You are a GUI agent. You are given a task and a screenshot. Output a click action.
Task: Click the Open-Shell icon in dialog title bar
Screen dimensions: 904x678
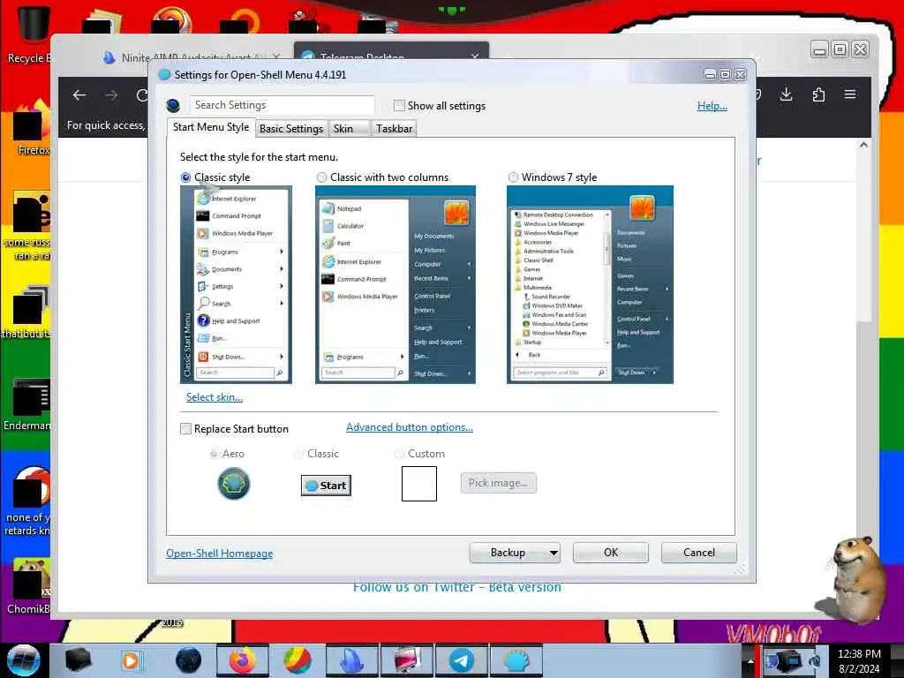point(164,75)
